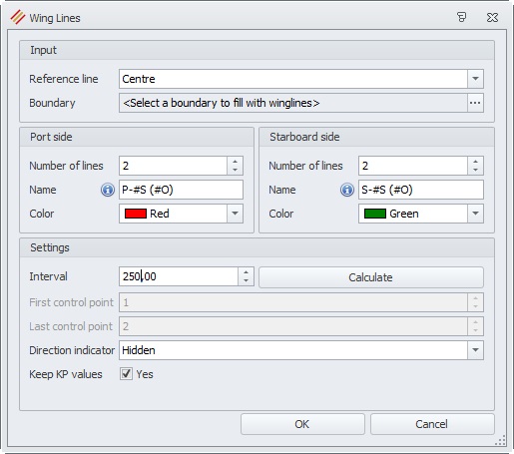Increase the Interval value with spinner
The width and height of the screenshot is (514, 454).
[x=246, y=272]
